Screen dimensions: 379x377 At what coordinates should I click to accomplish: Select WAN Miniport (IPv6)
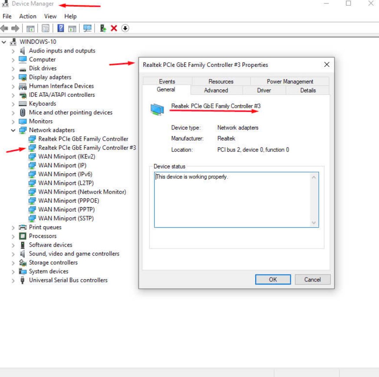coord(65,174)
